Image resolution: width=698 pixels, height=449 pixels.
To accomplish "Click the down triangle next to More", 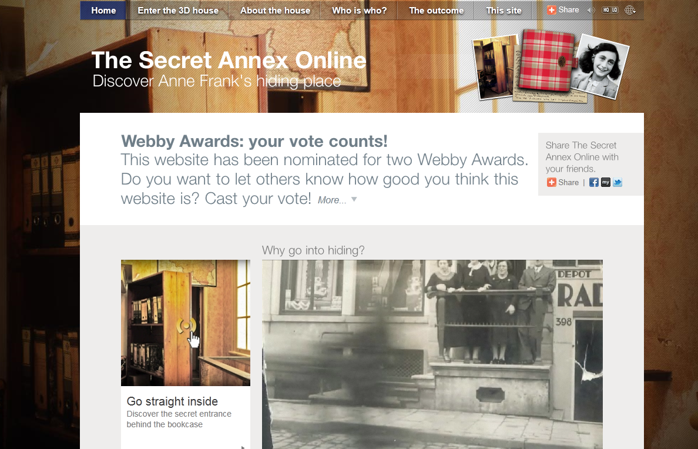I will pyautogui.click(x=354, y=199).
